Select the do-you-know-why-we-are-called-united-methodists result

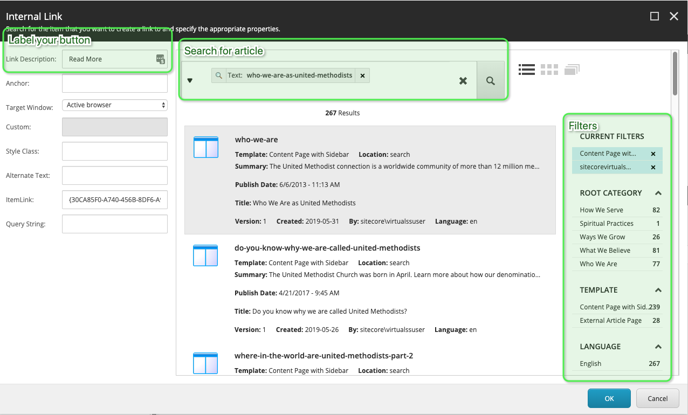click(x=327, y=248)
